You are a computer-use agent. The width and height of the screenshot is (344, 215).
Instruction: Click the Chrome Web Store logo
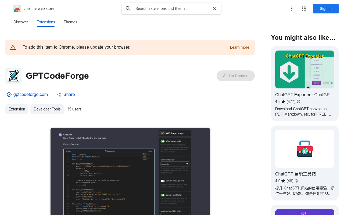[17, 9]
